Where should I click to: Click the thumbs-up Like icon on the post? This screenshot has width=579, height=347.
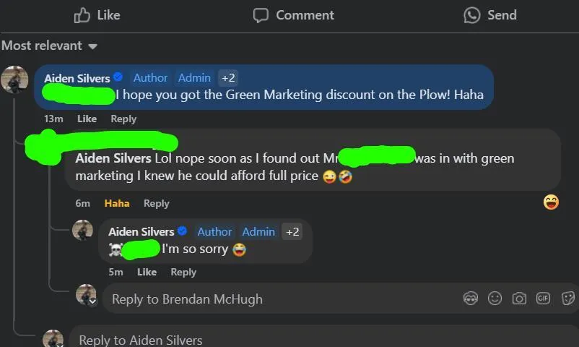point(82,15)
